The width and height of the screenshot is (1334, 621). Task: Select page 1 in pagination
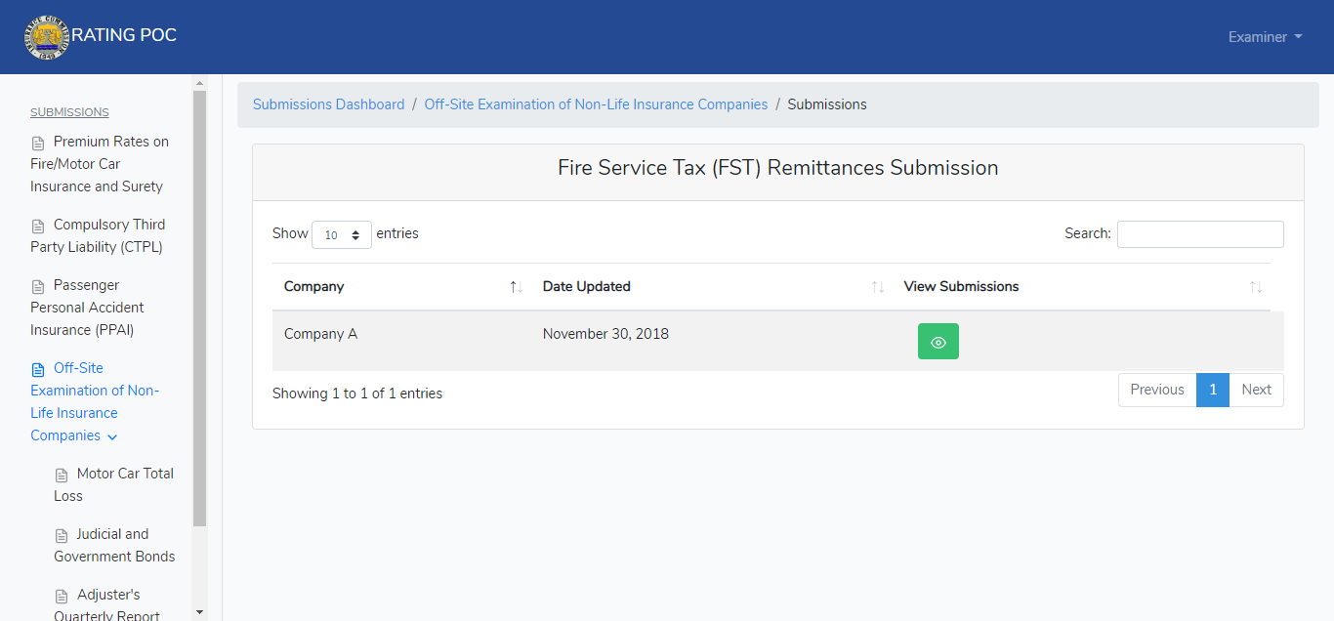tap(1212, 390)
